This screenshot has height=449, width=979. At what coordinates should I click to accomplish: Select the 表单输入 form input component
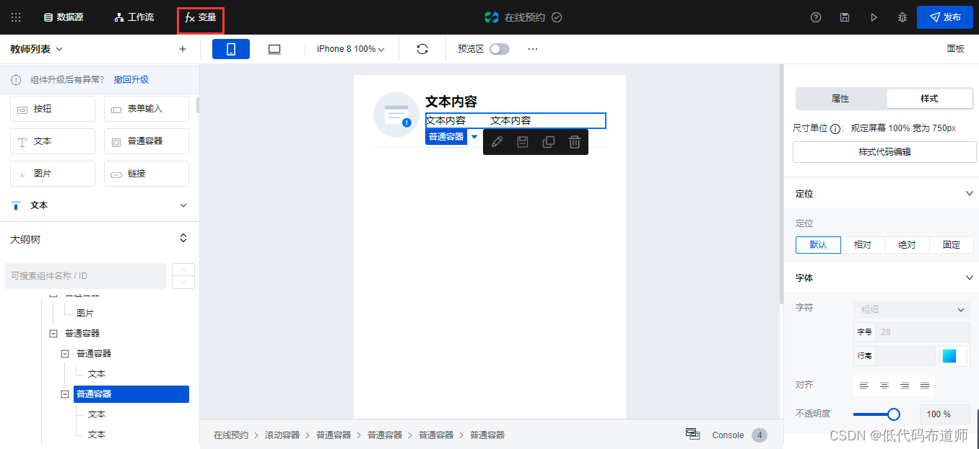(147, 109)
